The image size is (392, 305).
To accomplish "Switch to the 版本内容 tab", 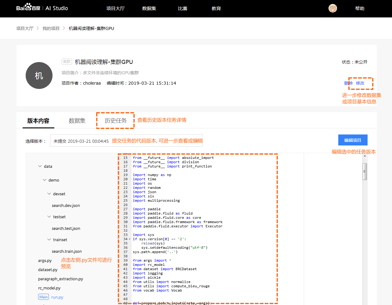I will click(38, 121).
